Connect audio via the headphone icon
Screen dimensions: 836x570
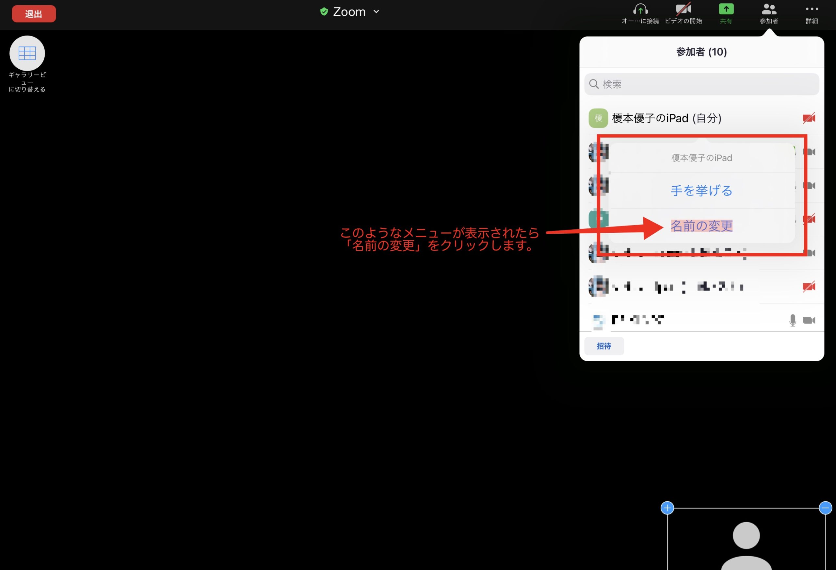coord(640,10)
